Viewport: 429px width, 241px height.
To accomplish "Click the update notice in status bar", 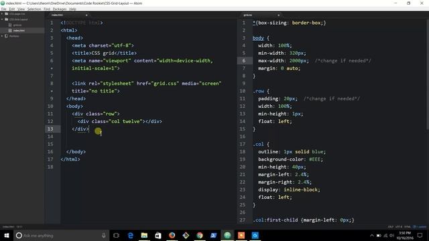I will [x=420, y=227].
